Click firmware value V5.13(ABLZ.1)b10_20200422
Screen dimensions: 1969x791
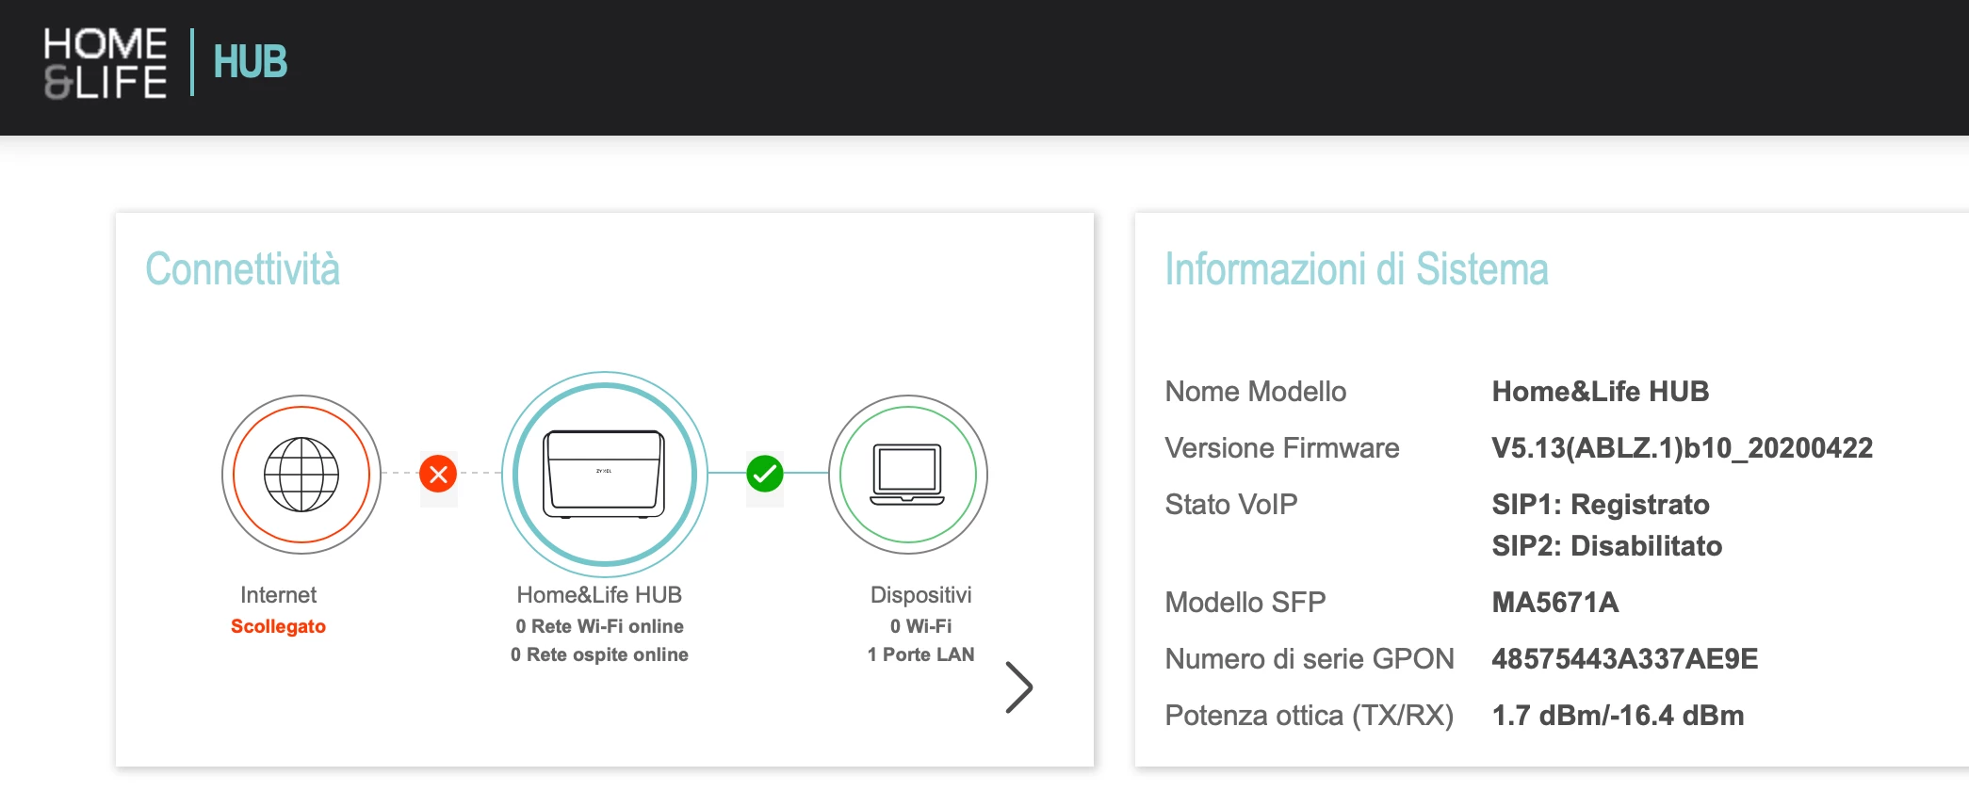(x=1683, y=448)
